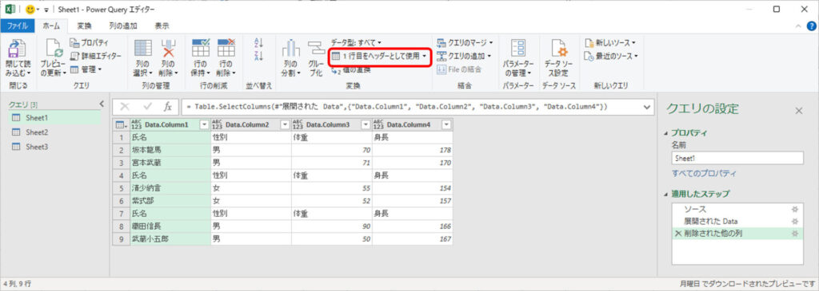Switch to the View (表示) tab

[x=162, y=26]
